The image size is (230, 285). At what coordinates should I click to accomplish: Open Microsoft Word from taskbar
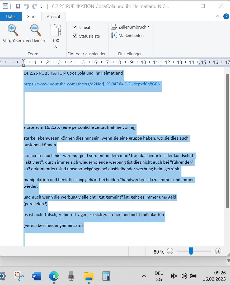(x=36, y=276)
